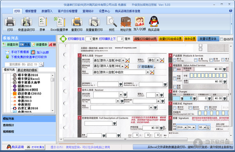Expand receiver 单位名称 Company dropdown
This screenshot has height=152, width=235.
(x=121, y=95)
